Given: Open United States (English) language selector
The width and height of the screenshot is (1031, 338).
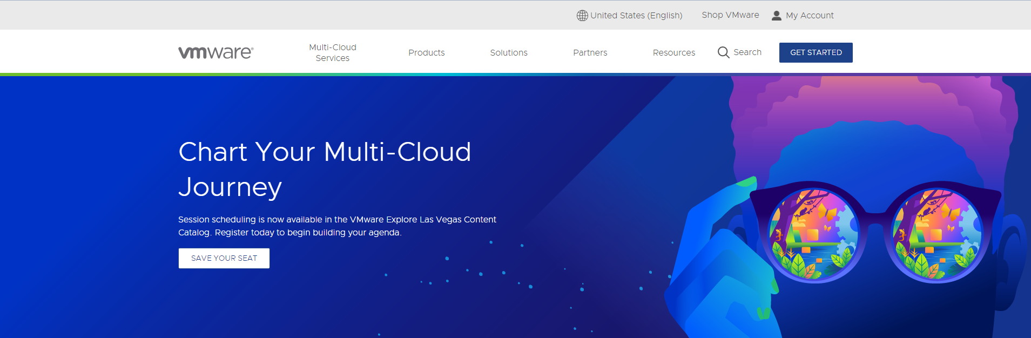Looking at the screenshot, I should 636,16.
